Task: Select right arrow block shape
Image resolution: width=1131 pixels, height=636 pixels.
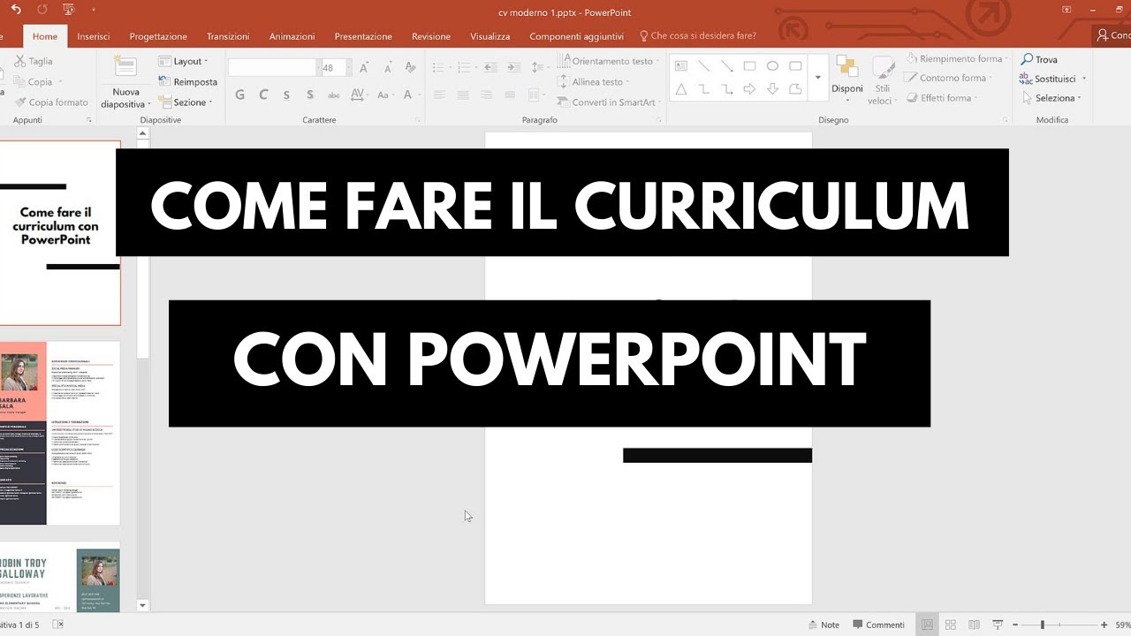Action: coord(749,89)
